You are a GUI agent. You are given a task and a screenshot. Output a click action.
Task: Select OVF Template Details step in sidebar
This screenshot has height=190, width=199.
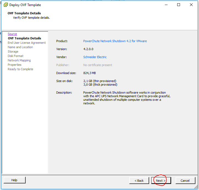click(x=25, y=38)
